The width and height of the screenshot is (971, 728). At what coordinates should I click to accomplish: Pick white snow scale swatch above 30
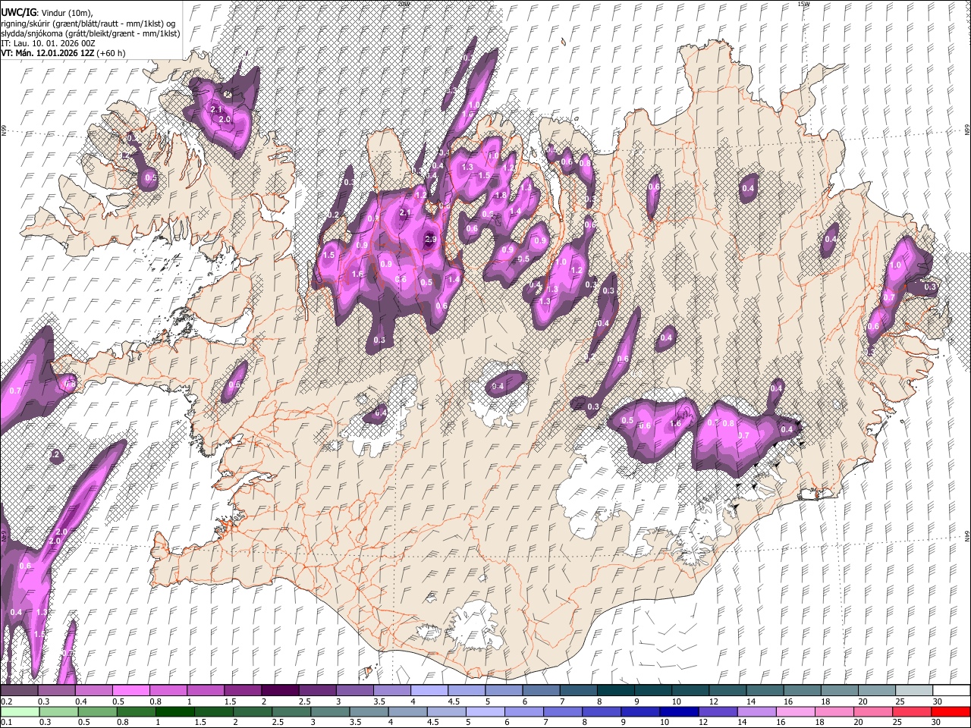tap(952, 690)
